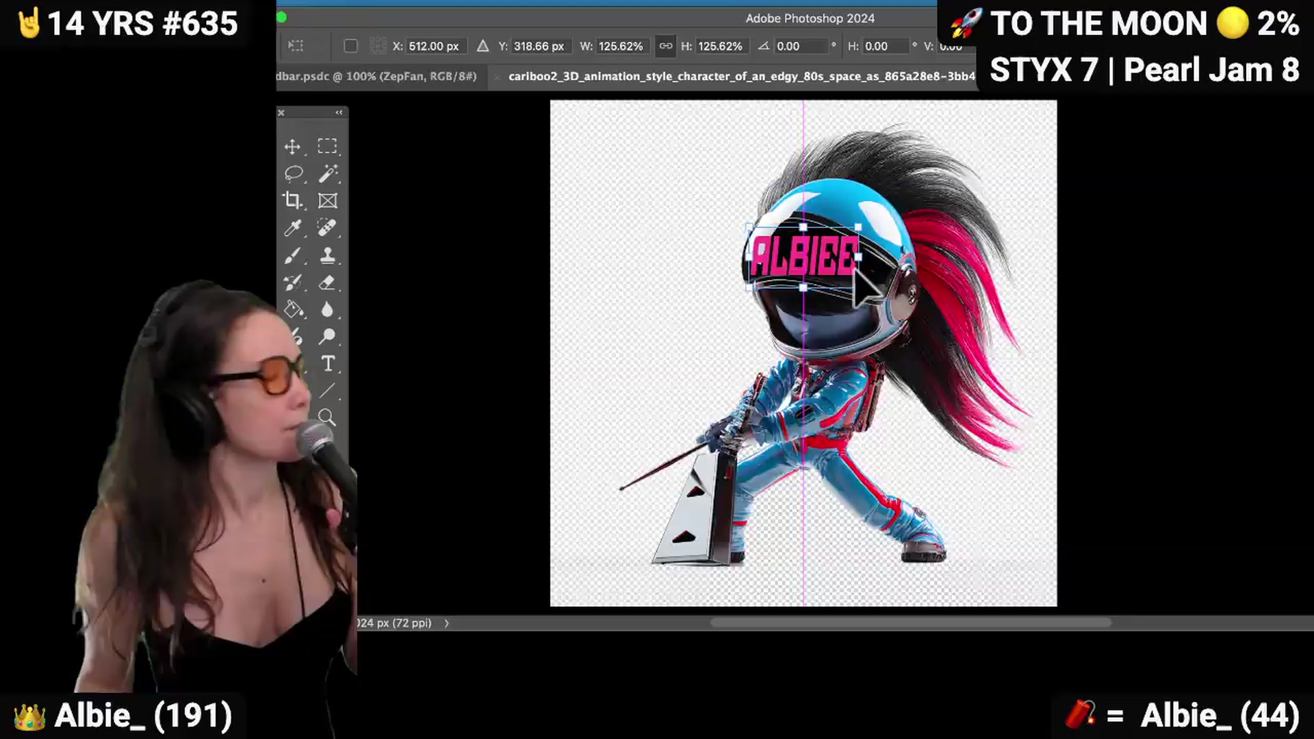Select the Frame tool

pos(327,200)
